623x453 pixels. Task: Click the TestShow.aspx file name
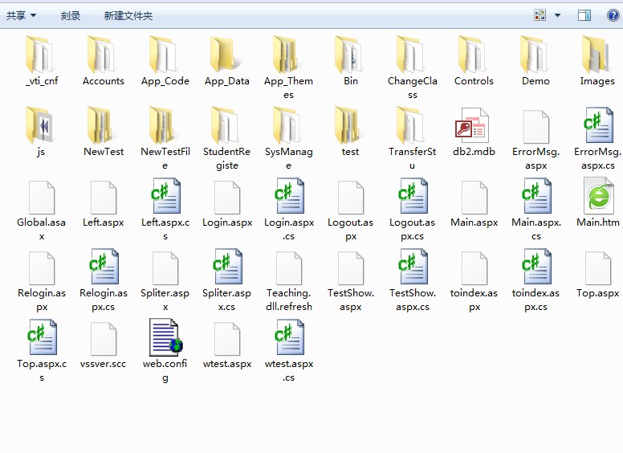click(x=350, y=300)
